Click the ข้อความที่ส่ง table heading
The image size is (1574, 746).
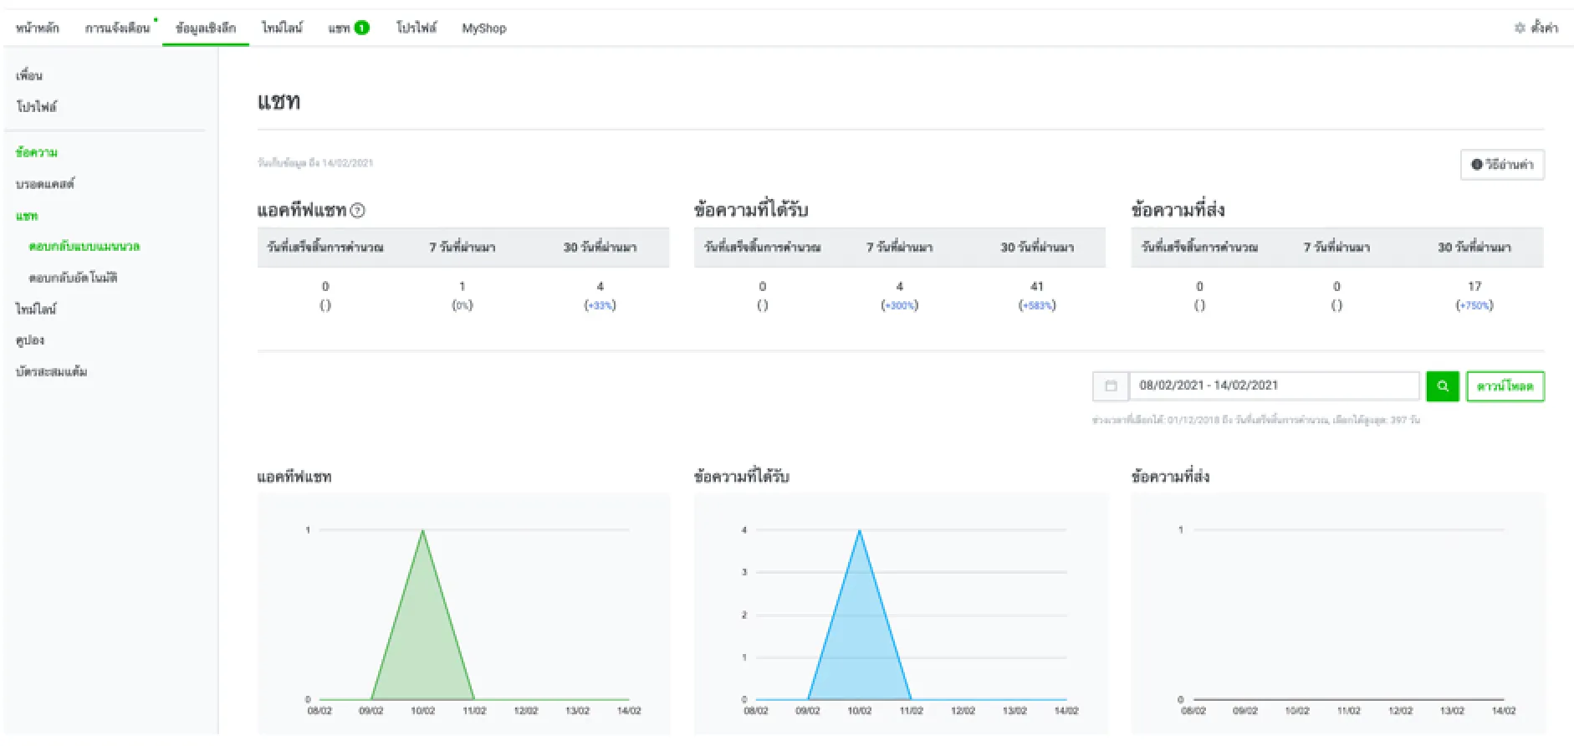(x=1178, y=210)
